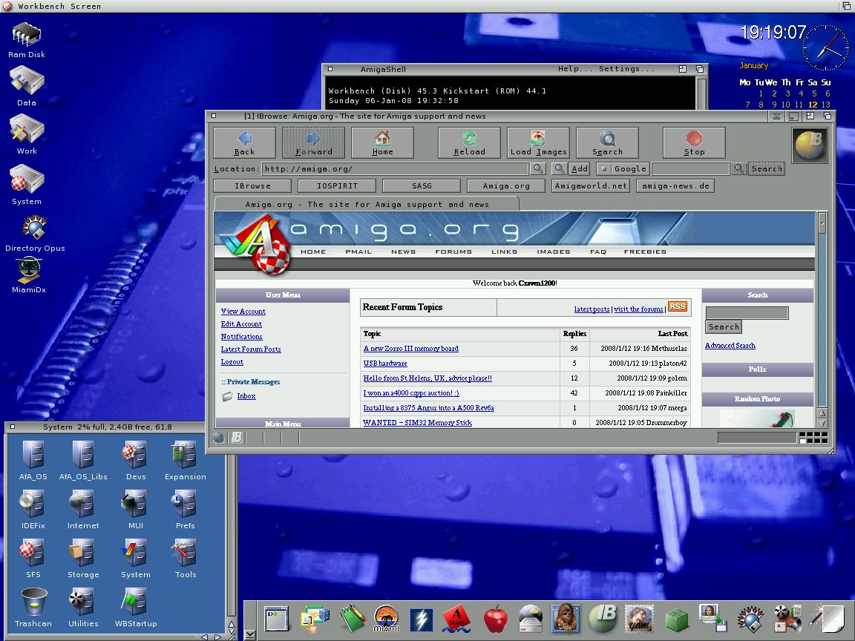Open LINKS in amiga.org navigation
The image size is (855, 641).
pyautogui.click(x=504, y=252)
